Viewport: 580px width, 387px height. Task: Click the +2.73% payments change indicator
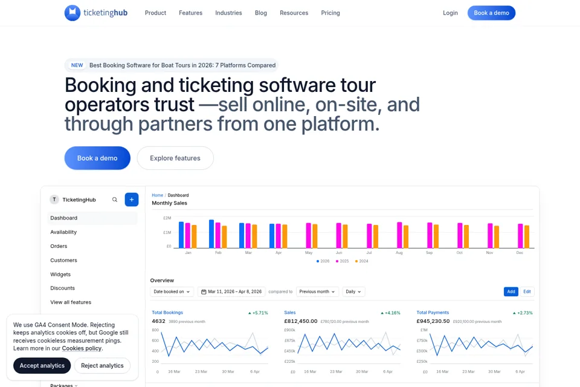[523, 313]
